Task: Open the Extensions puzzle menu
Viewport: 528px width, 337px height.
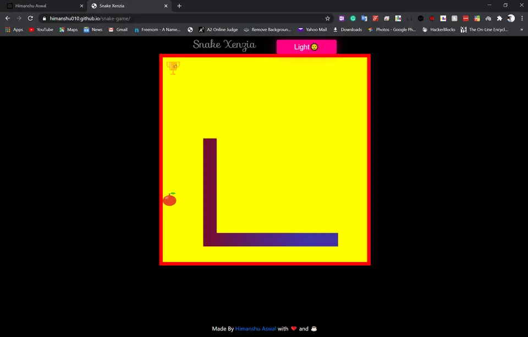Action: point(499,19)
